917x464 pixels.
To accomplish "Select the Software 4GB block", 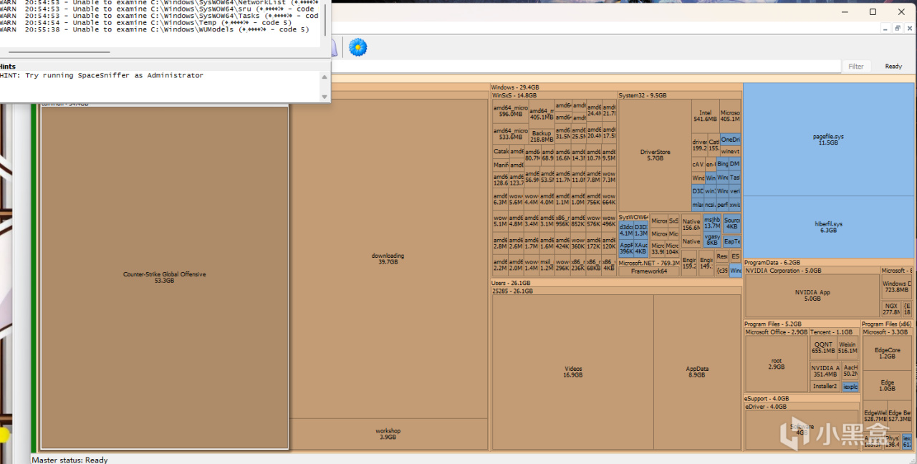I will pyautogui.click(x=802, y=430).
